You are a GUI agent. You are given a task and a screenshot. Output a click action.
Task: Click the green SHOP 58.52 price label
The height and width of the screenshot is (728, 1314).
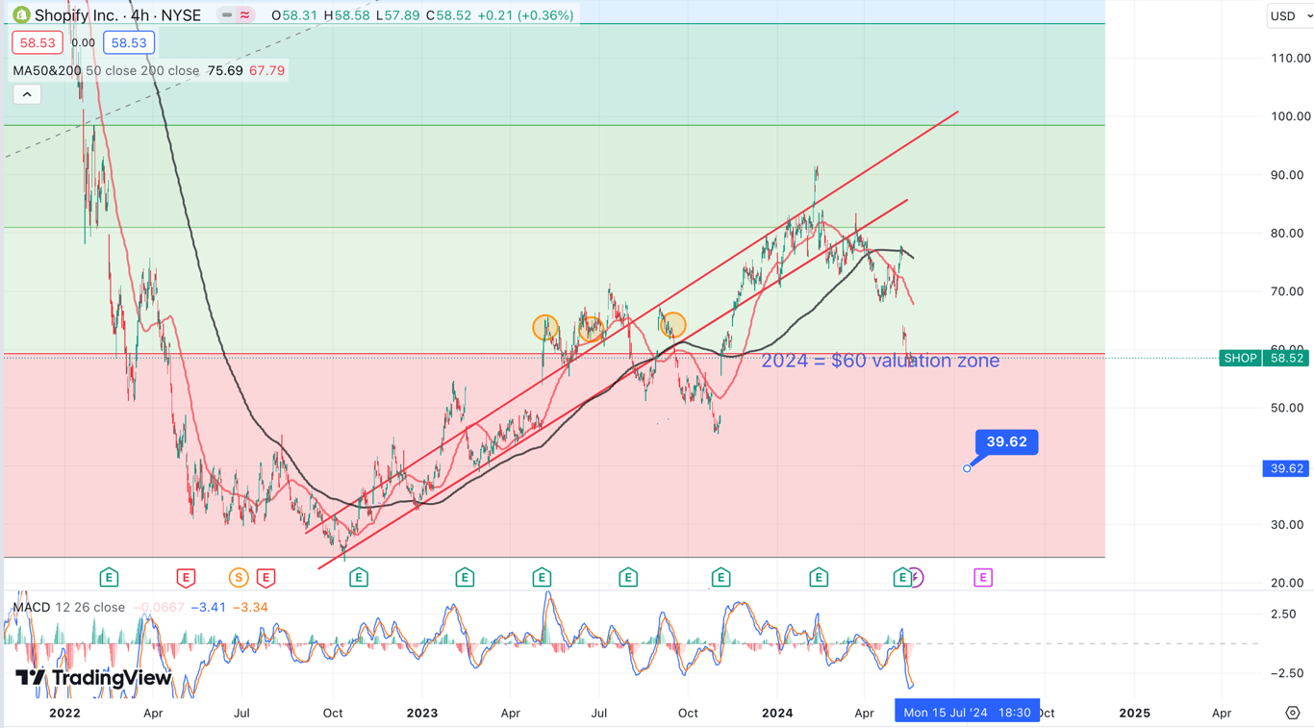point(1264,358)
